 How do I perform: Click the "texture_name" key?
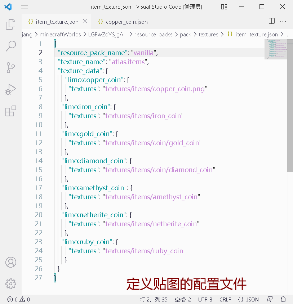[x=82, y=62]
